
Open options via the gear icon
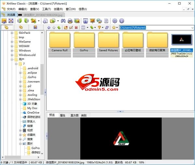click(115, 21)
